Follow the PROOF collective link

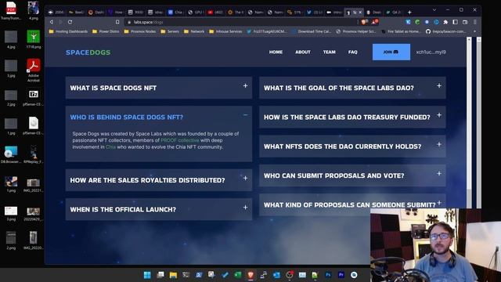point(180,140)
